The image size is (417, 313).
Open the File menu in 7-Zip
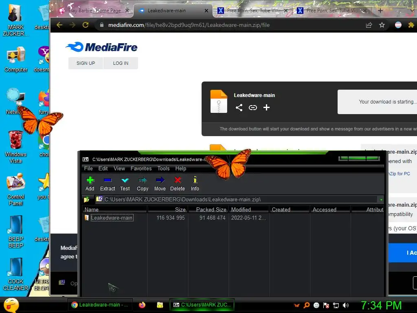pyautogui.click(x=88, y=168)
